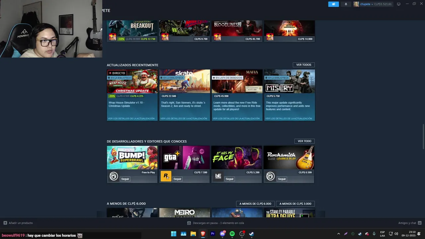Open the Descargas en pausa downloads status
The height and width of the screenshot is (239, 425).
(x=215, y=223)
